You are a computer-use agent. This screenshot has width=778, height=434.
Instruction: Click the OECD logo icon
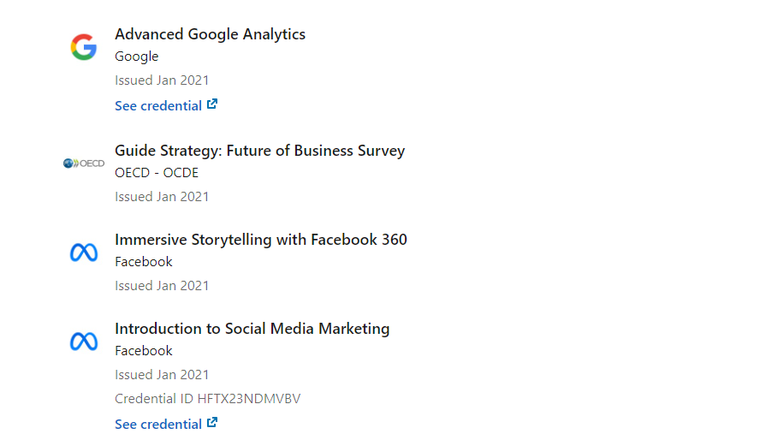pos(84,163)
